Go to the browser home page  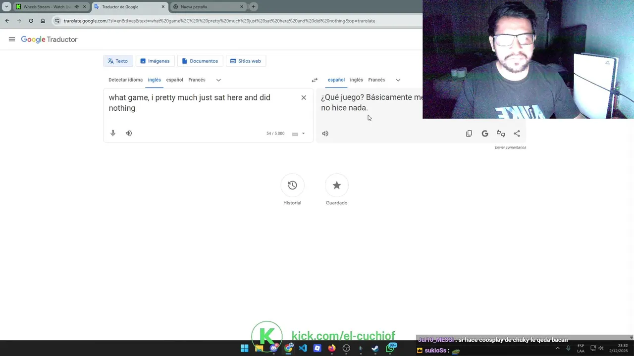(x=43, y=21)
